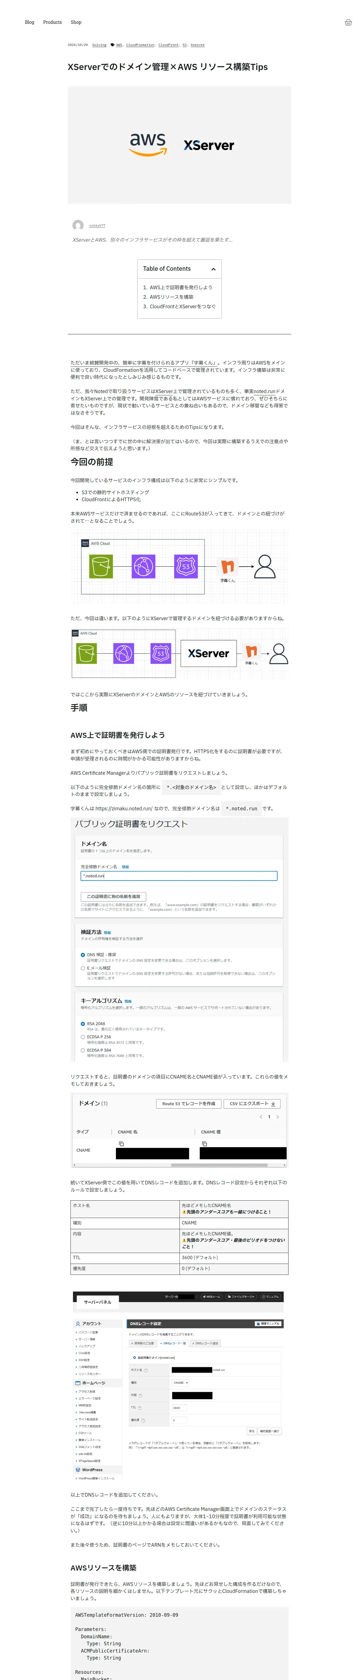Click help icon next to 内容

tap(140, 1396)
